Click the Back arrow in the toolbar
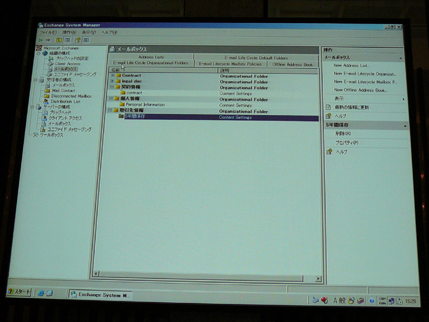 pyautogui.click(x=40, y=40)
